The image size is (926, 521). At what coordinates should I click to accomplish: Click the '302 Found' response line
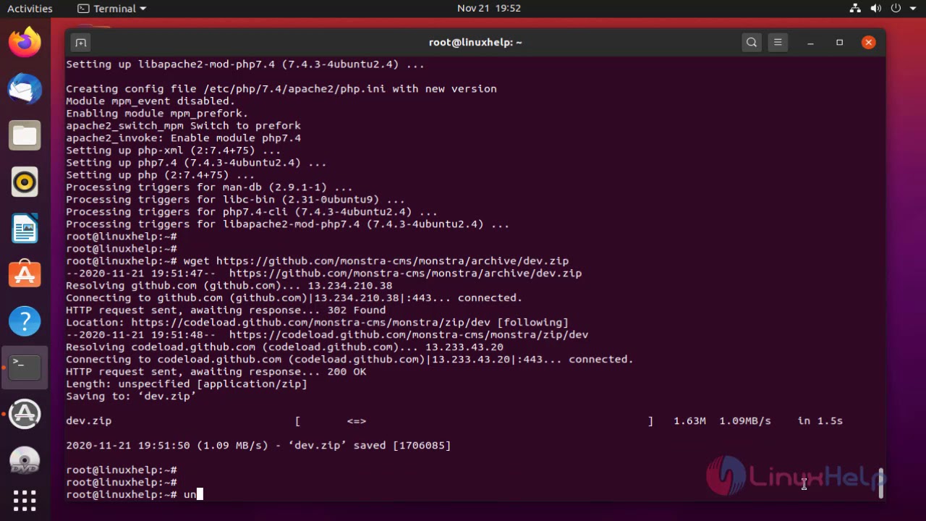(226, 310)
